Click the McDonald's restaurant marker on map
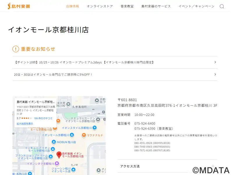233x175 pixels. [x=84, y=135]
